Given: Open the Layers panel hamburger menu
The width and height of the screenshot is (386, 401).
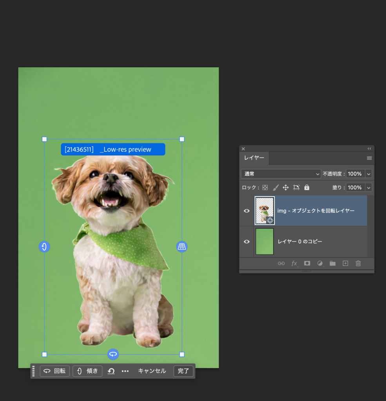Looking at the screenshot, I should coord(369,158).
